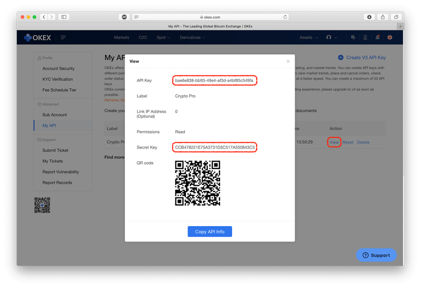Close the View dialog with the X
The height and width of the screenshot is (288, 421).
click(288, 62)
